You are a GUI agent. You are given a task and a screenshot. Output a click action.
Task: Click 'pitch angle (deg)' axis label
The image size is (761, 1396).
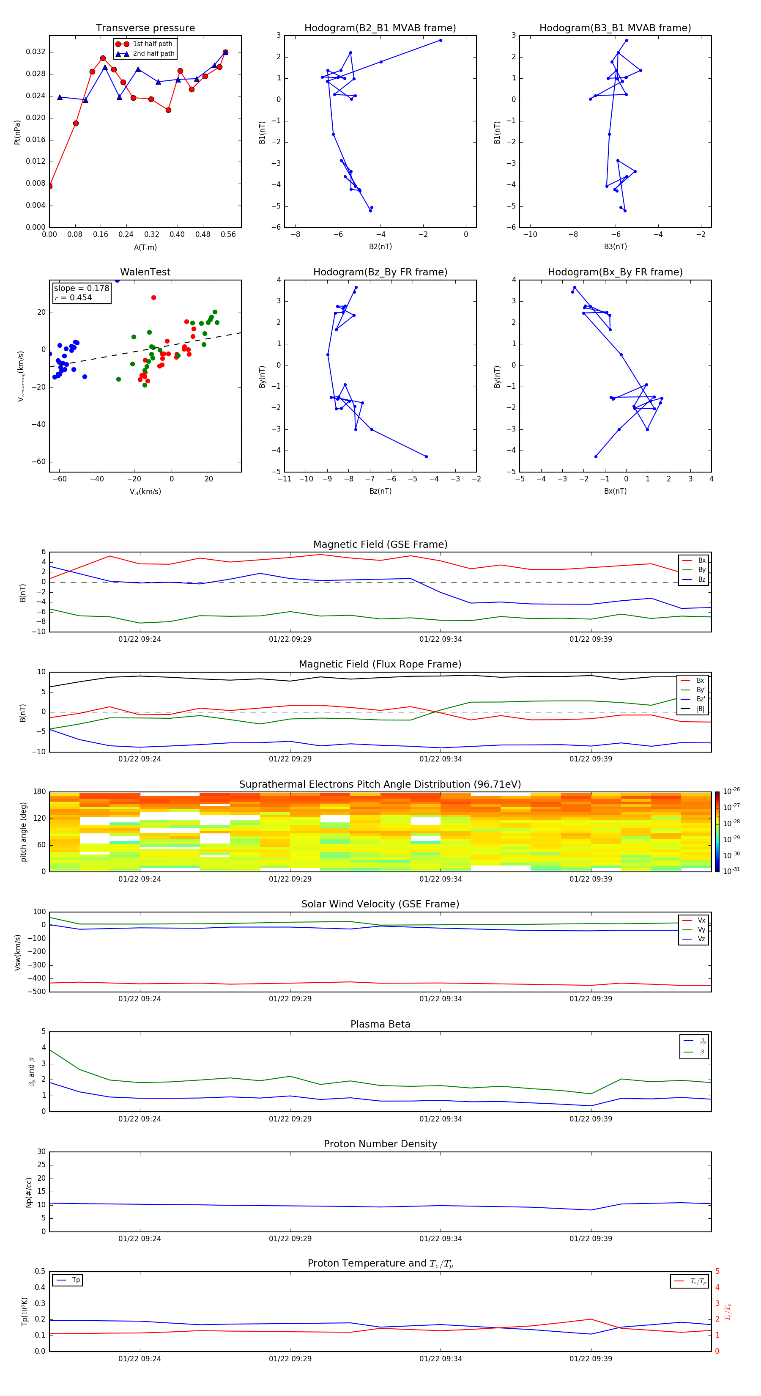click(x=23, y=832)
